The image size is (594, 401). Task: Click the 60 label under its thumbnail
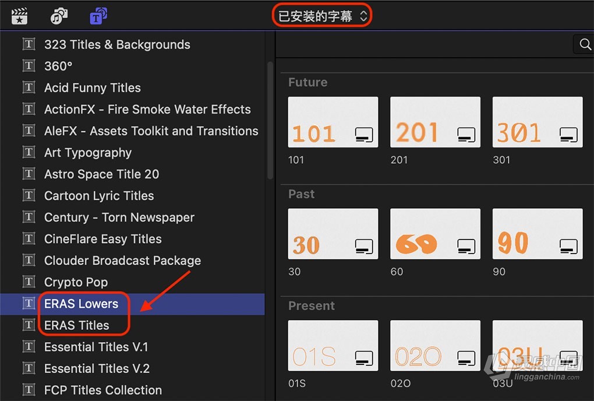[x=397, y=272]
